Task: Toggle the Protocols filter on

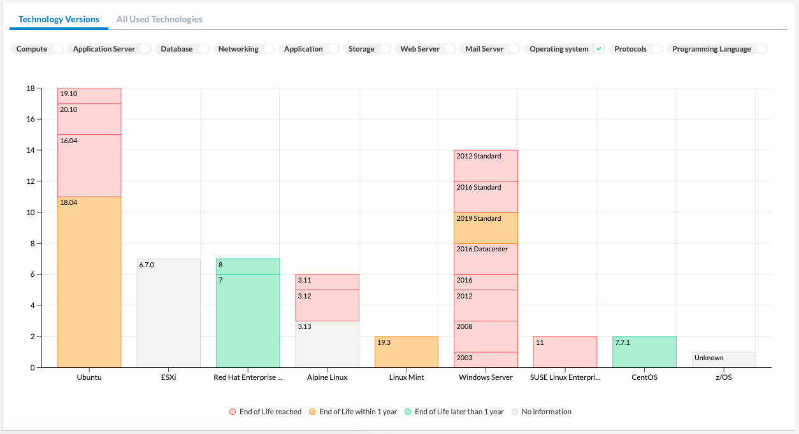Action: tap(657, 49)
